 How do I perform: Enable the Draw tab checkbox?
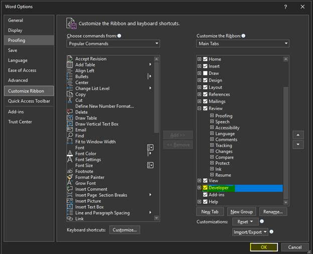[x=205, y=73]
